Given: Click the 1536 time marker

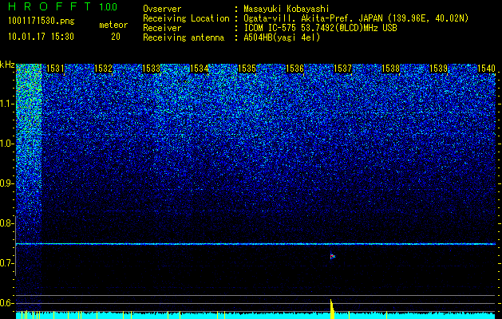Looking at the screenshot, I should pyautogui.click(x=294, y=69).
